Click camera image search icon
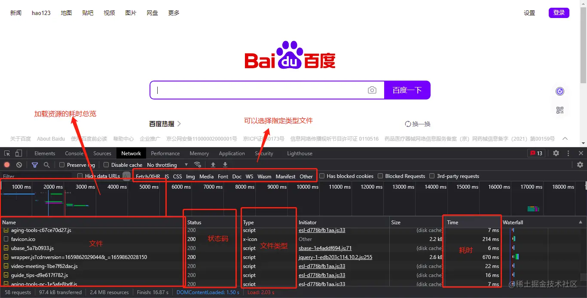 [372, 90]
